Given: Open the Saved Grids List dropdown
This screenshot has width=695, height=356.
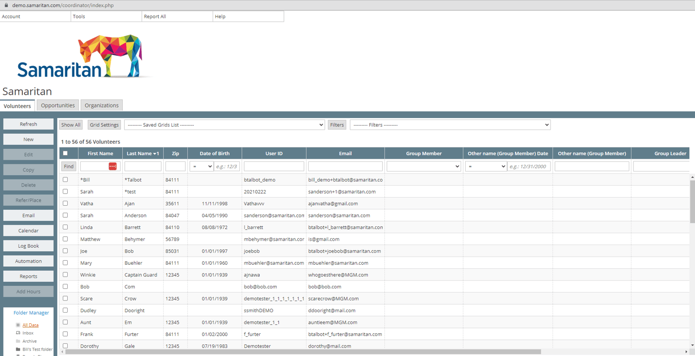Looking at the screenshot, I should tap(224, 125).
